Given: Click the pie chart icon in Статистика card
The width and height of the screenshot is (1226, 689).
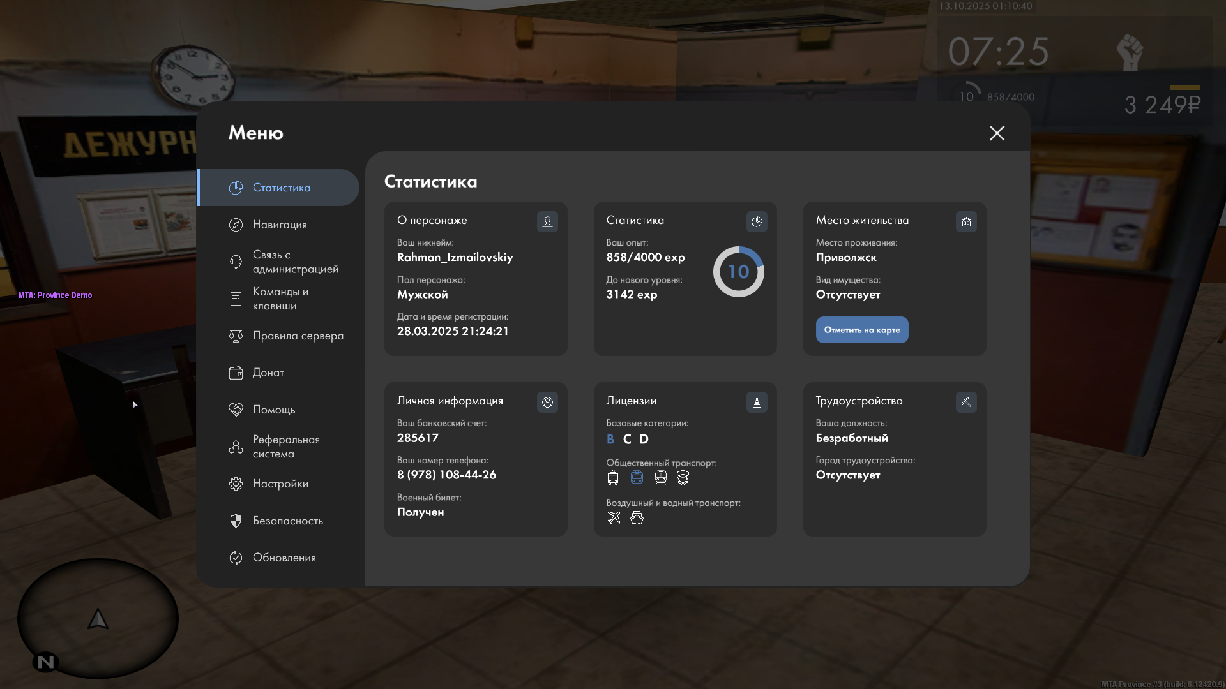Looking at the screenshot, I should click(757, 222).
